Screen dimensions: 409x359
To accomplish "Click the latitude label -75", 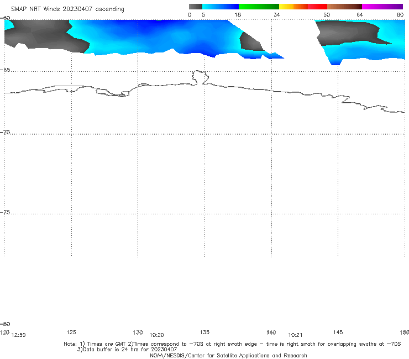I will click(x=5, y=213).
